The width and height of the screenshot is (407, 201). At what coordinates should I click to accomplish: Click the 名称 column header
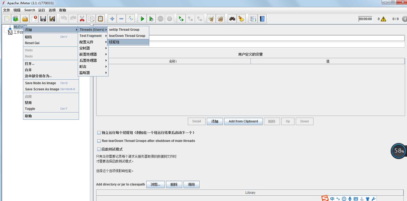click(173, 61)
